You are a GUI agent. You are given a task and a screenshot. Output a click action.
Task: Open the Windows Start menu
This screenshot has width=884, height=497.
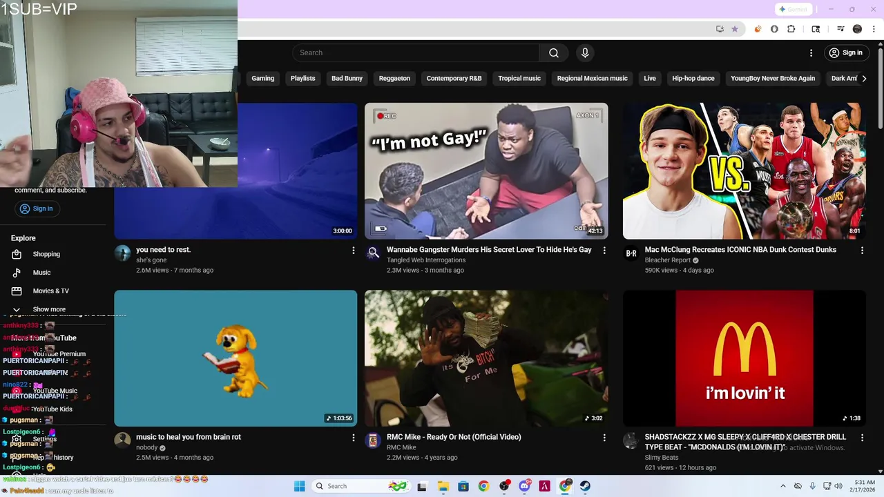coord(299,486)
